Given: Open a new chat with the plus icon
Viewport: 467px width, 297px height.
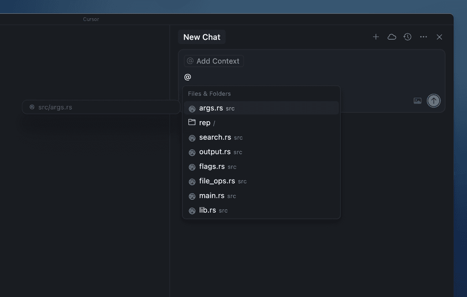Looking at the screenshot, I should 375,37.
